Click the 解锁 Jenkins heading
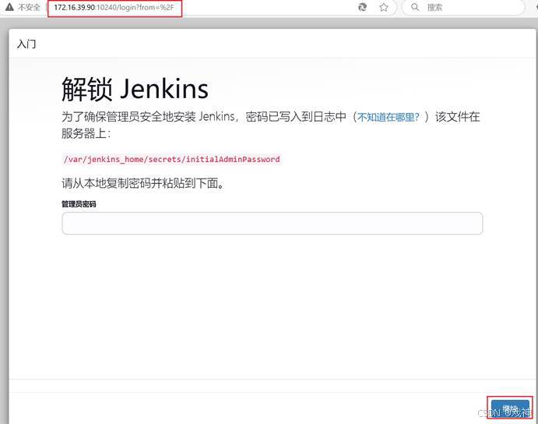 [135, 89]
